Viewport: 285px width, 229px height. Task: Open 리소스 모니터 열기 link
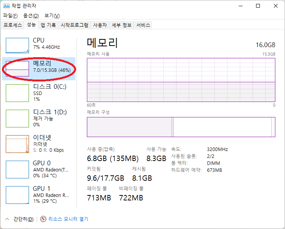(68, 219)
